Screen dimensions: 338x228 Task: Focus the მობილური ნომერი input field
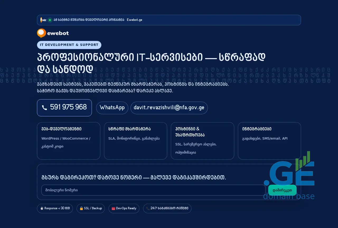153,190
